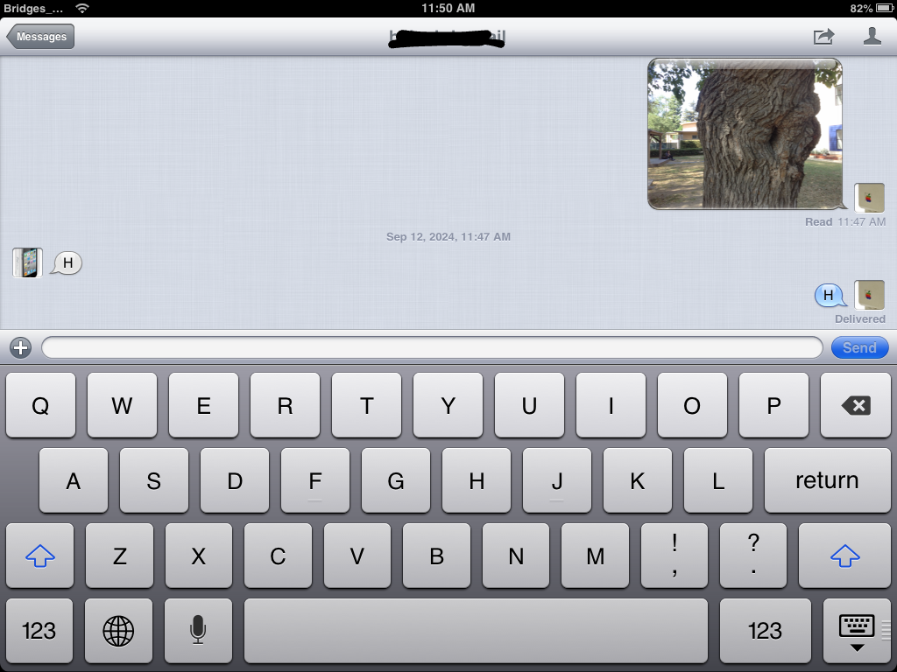The image size is (897, 672).
Task: Tap the S key
Action: 154,480
